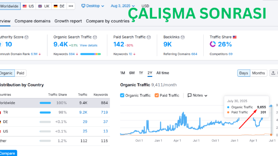Select the Paid toggle button
278x156 pixels.
coord(20,73)
